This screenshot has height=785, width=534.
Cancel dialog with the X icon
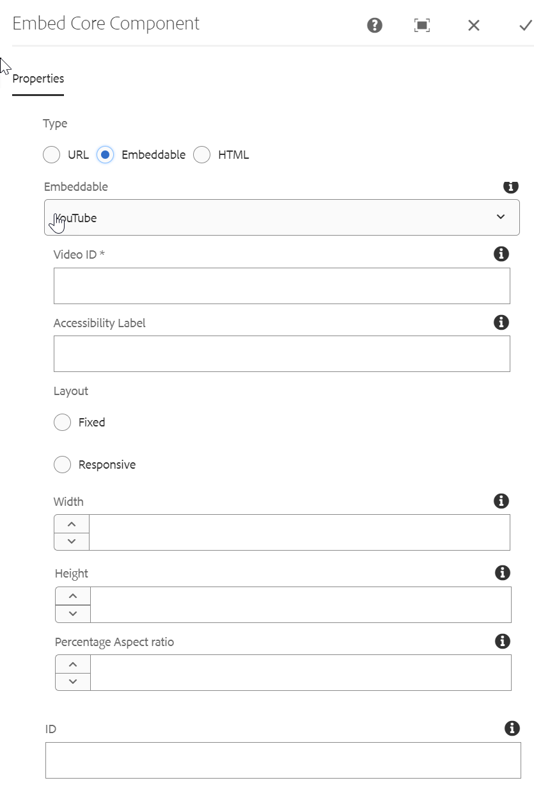473,25
